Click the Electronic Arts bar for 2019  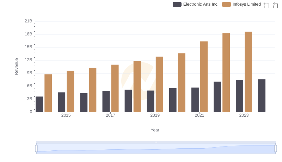[x=151, y=101]
